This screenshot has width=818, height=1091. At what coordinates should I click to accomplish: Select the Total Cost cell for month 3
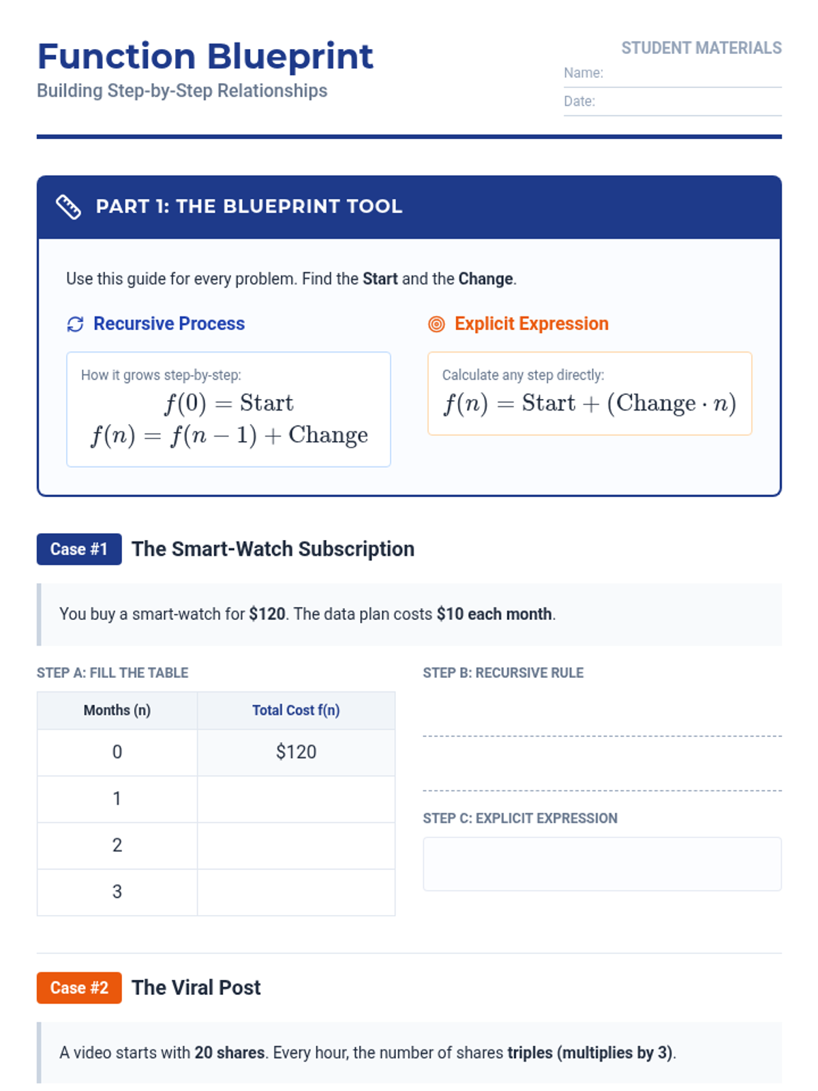[296, 892]
